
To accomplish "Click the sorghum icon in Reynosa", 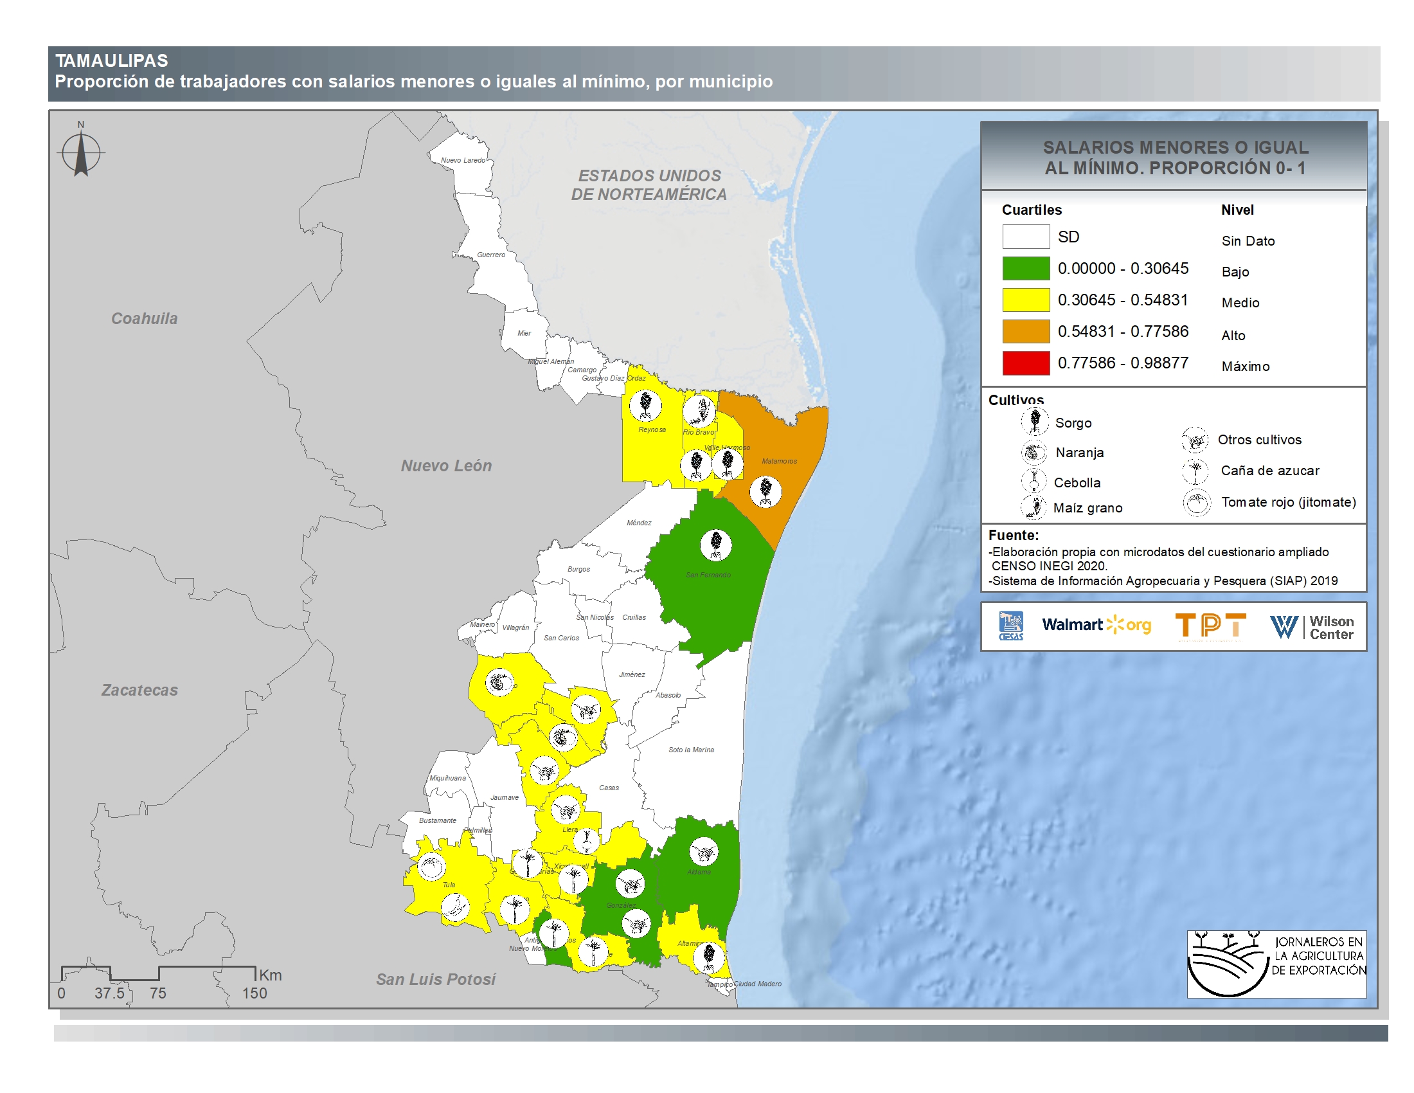I will coord(645,405).
